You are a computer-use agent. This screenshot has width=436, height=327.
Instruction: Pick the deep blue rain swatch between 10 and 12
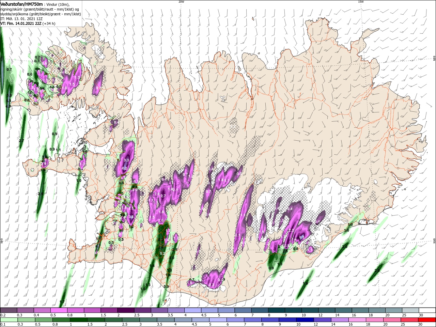(x=305, y=320)
